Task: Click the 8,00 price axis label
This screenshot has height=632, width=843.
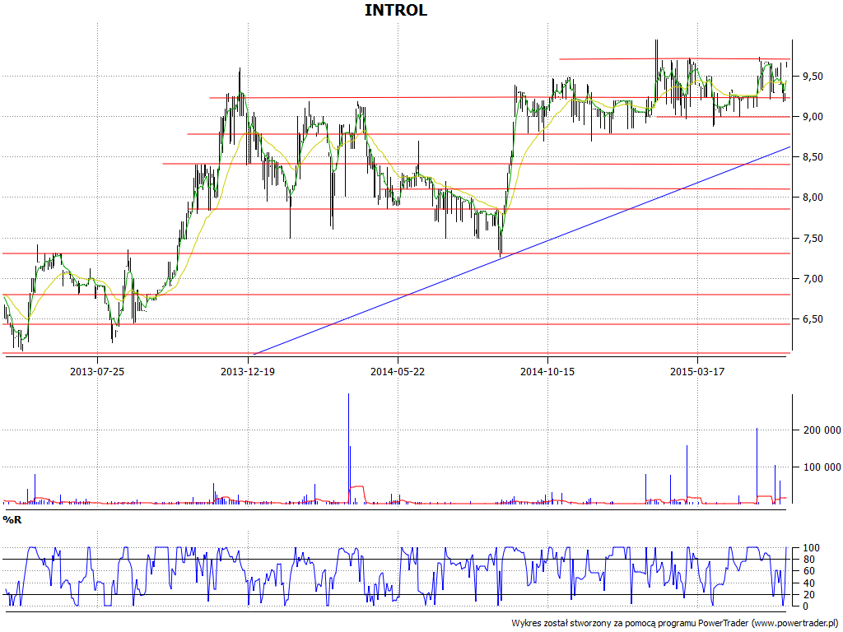Action: point(813,197)
